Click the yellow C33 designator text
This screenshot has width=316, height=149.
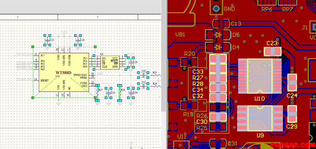pos(198,72)
